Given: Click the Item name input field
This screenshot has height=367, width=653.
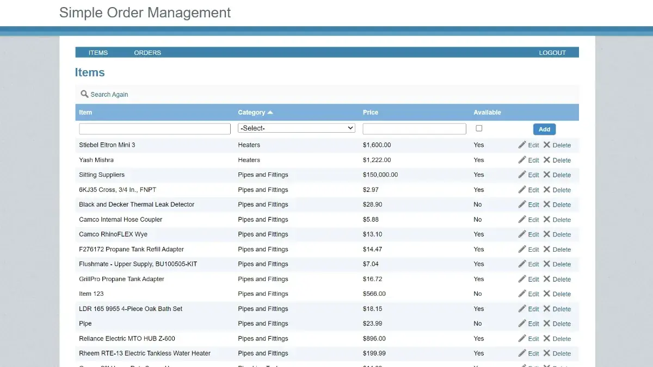Looking at the screenshot, I should coord(155,129).
